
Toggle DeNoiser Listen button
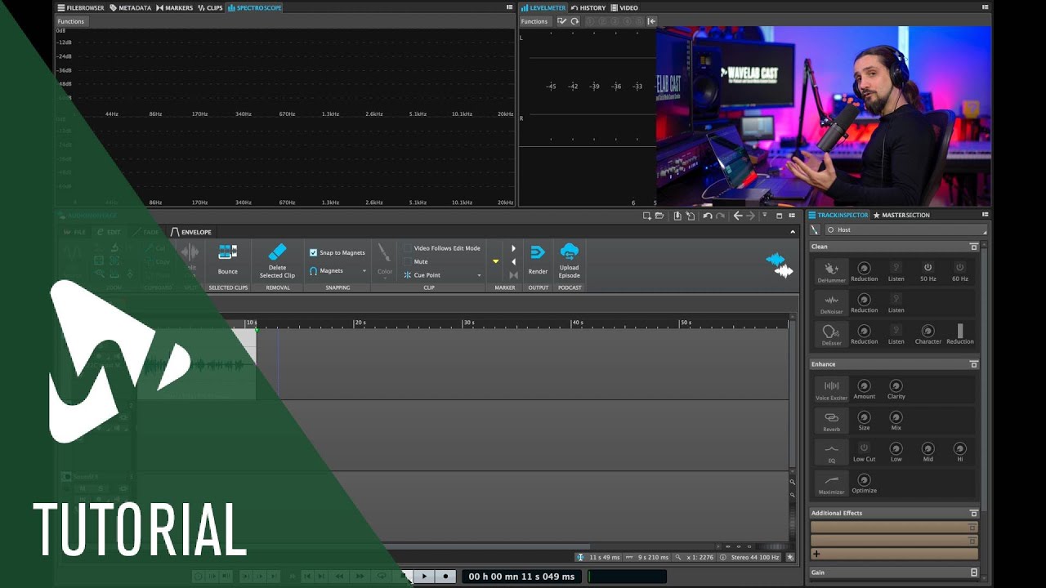tap(896, 299)
